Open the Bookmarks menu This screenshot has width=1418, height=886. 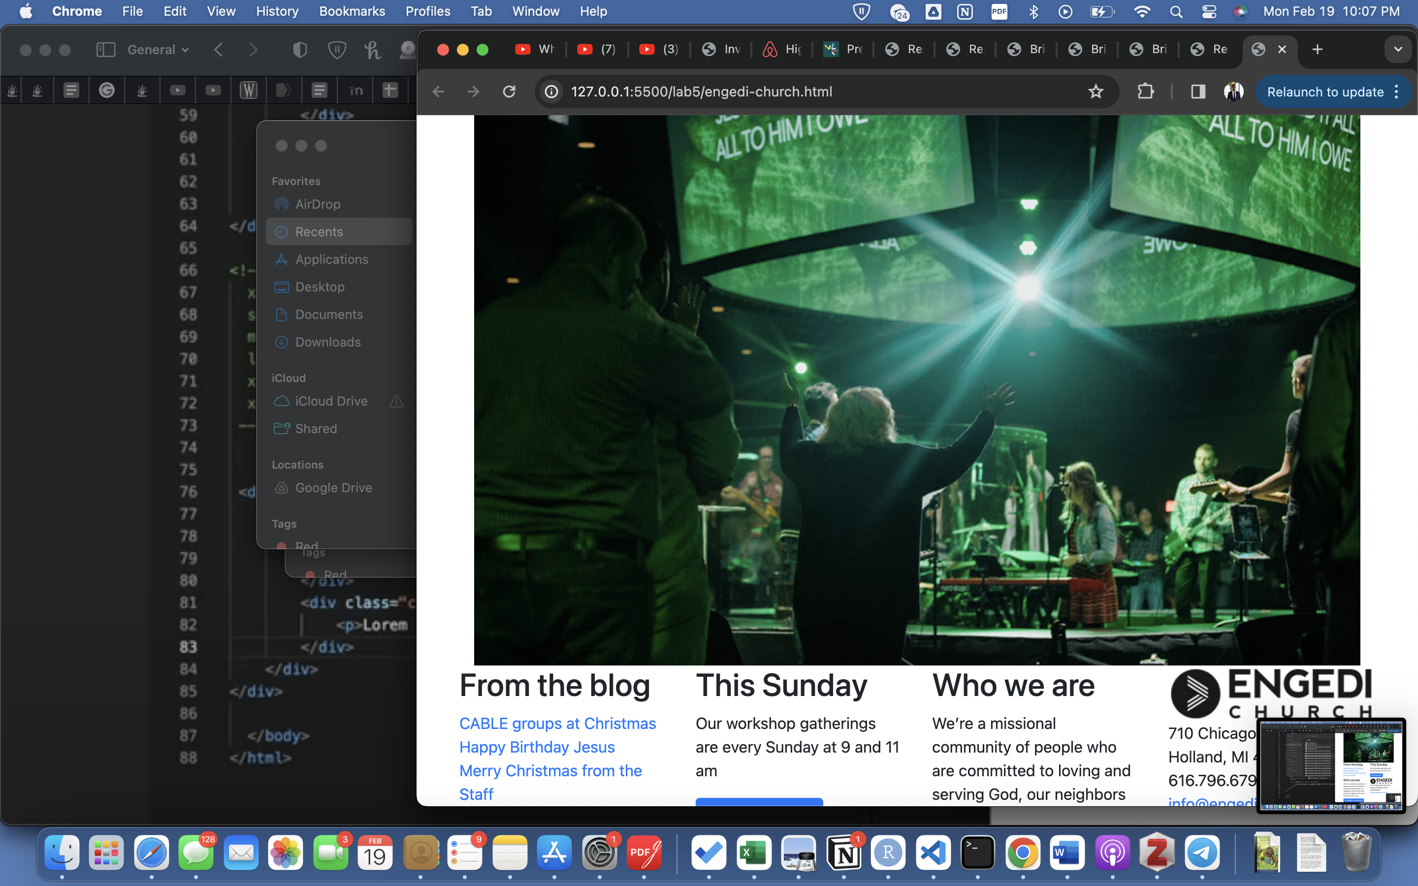[x=352, y=11]
